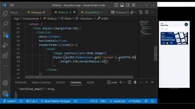The height and width of the screenshot is (109, 195).
Task: Open changes compare icon in editor toolbar
Action: [141, 12]
